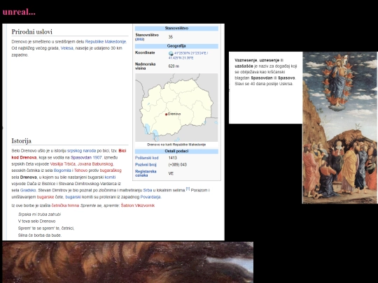Open Pozivni broj infobox link
Image resolution: width=378 pixels, height=283 pixels.
pyautogui.click(x=146, y=165)
